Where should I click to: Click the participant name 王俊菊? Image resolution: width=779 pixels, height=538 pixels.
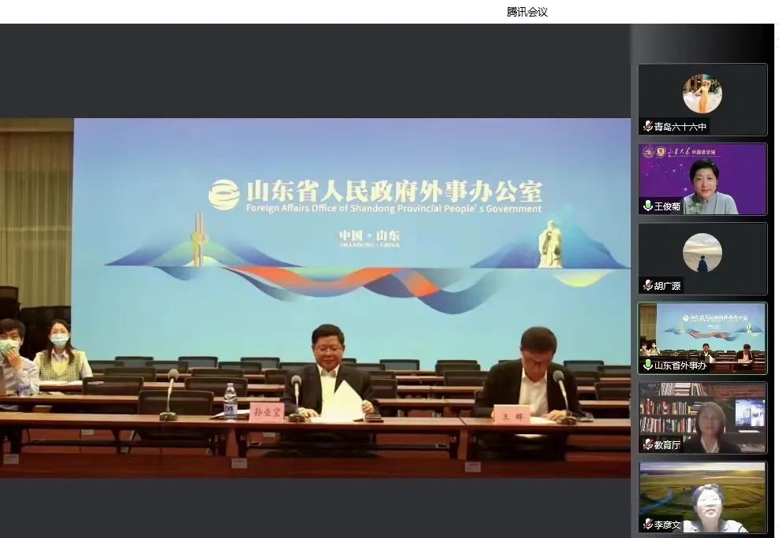[x=667, y=206]
